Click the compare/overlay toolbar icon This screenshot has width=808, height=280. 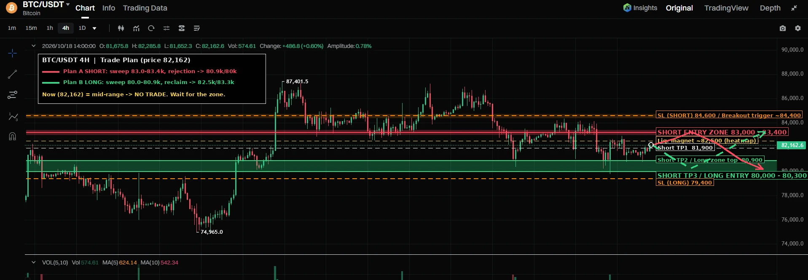pyautogui.click(x=182, y=28)
